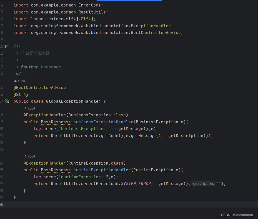Click the "businessException: " string literal
This screenshot has height=219, width=258.
[85, 129]
